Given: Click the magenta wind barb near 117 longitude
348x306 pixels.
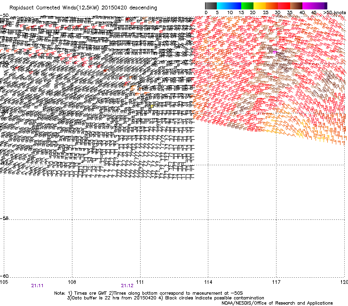Looking at the screenshot, I should pyautogui.click(x=275, y=52).
